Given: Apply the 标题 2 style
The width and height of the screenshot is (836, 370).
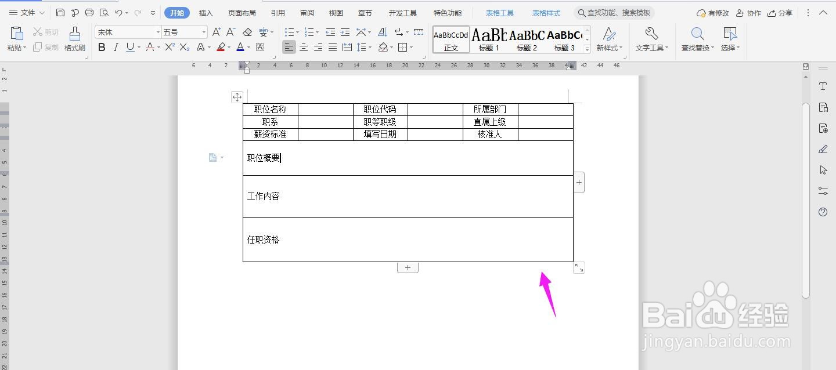Looking at the screenshot, I should 527,40.
